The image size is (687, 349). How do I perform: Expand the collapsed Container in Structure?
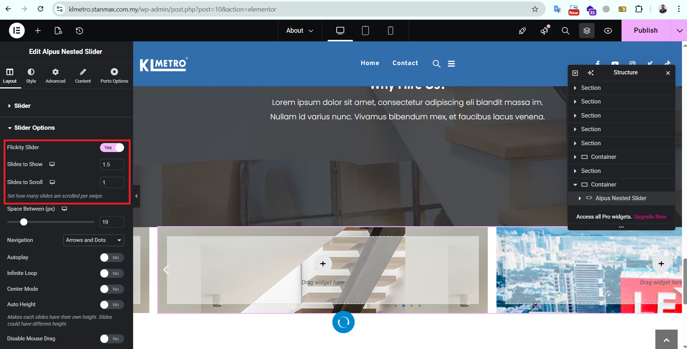(x=575, y=157)
